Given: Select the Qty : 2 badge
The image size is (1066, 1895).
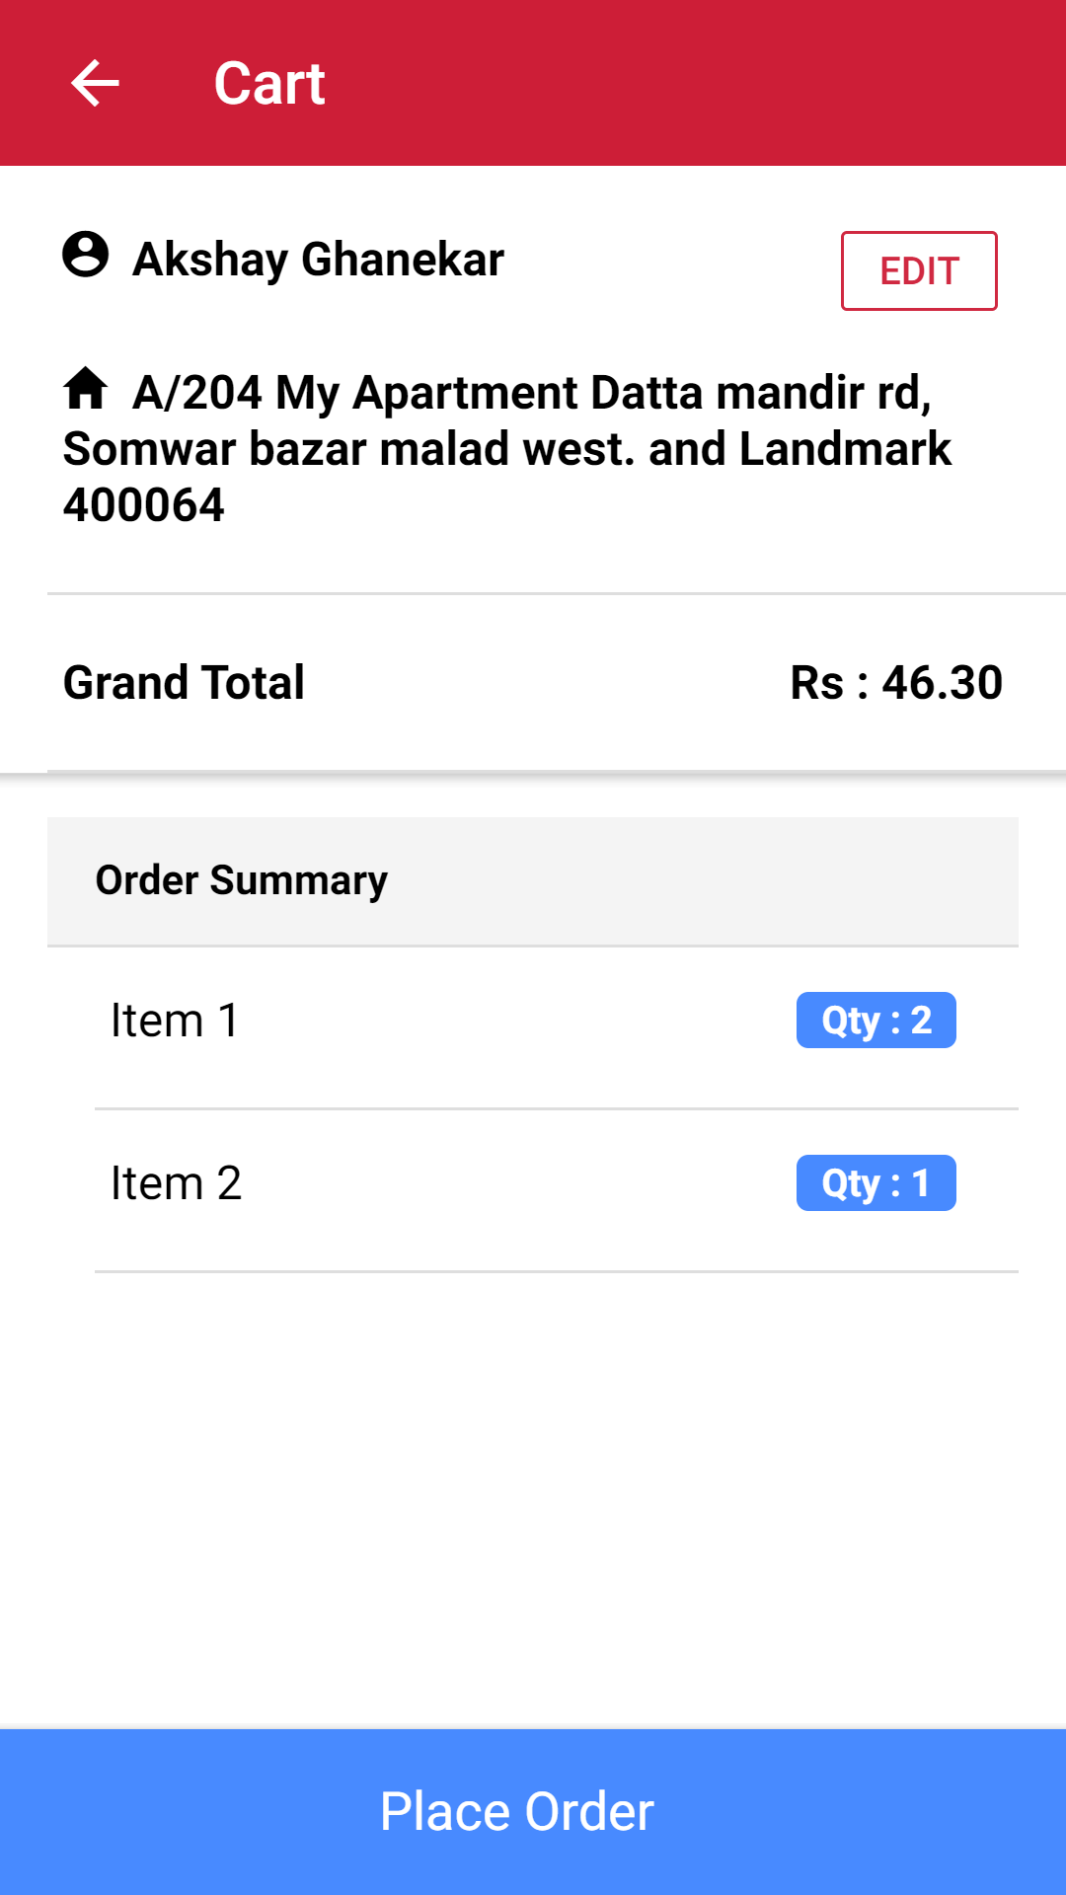Looking at the screenshot, I should (x=876, y=1021).
